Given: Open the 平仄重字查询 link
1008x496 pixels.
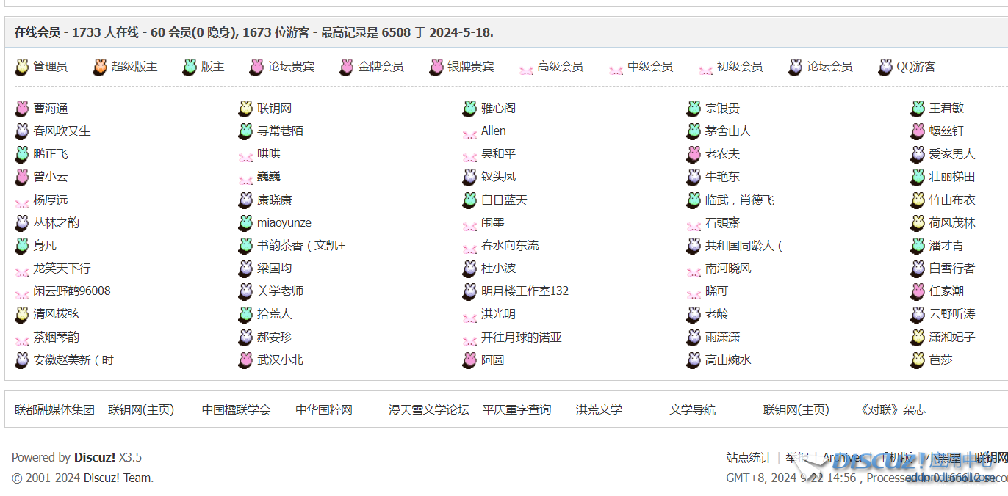Looking at the screenshot, I should 516,410.
